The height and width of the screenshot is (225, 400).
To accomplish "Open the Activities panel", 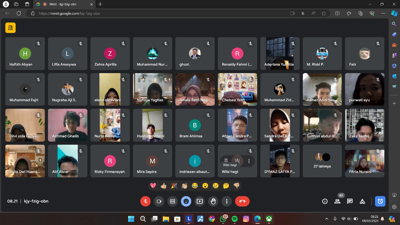I will (x=362, y=201).
